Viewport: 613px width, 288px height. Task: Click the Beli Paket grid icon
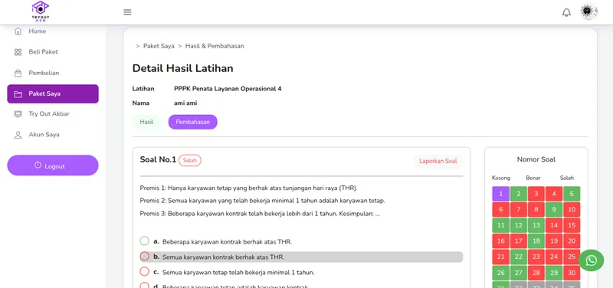pyautogui.click(x=18, y=52)
